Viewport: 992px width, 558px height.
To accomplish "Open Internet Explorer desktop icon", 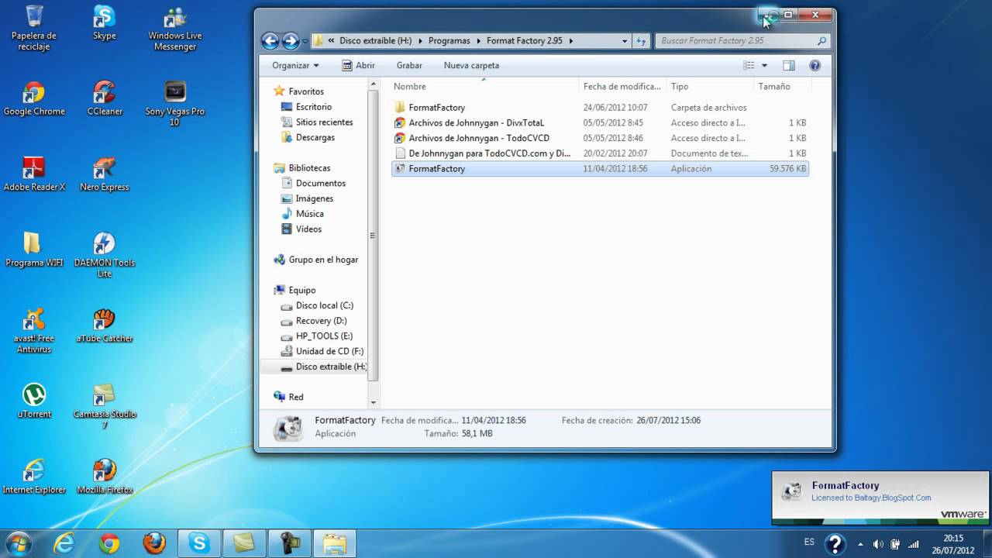I will (x=34, y=477).
